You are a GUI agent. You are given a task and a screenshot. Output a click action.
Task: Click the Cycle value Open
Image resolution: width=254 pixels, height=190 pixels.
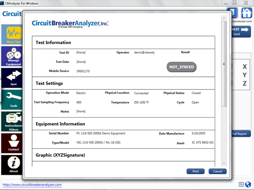pyautogui.click(x=195, y=103)
